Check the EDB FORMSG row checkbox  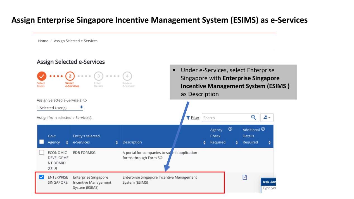(x=42, y=153)
